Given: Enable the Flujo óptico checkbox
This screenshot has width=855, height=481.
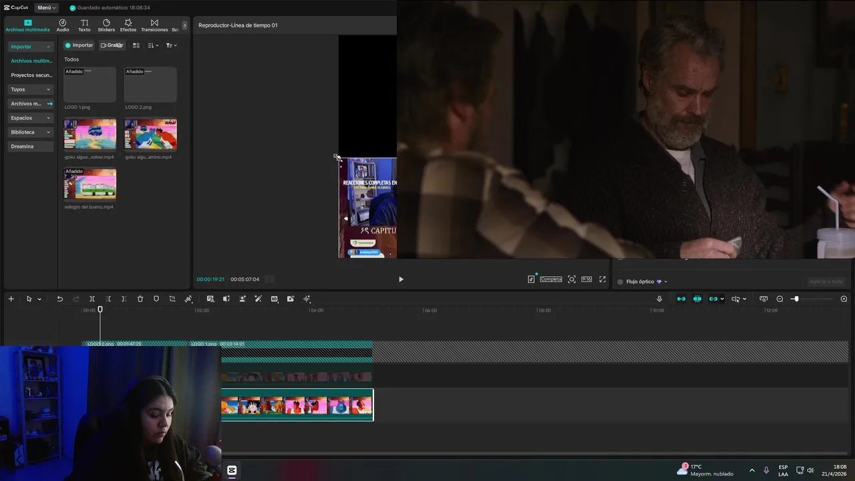Looking at the screenshot, I should (621, 282).
